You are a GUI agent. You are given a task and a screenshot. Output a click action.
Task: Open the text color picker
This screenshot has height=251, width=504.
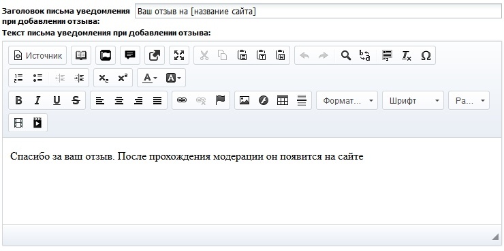click(149, 78)
